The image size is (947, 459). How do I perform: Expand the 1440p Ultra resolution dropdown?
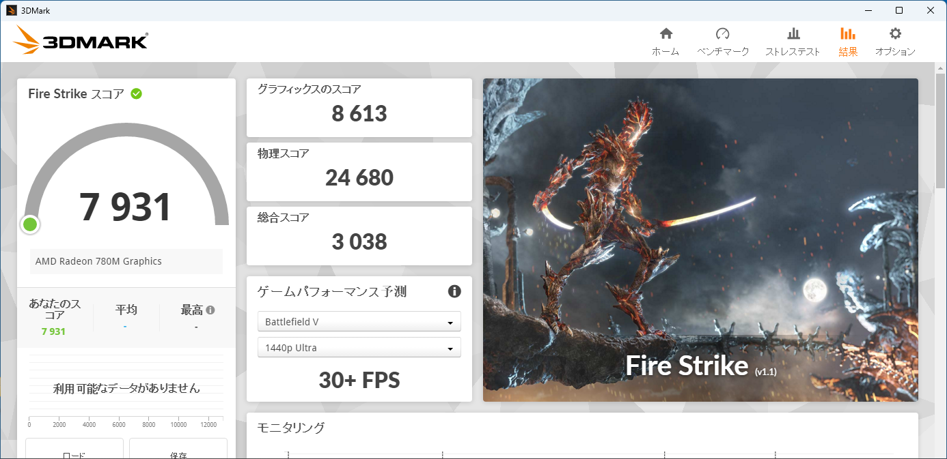359,347
